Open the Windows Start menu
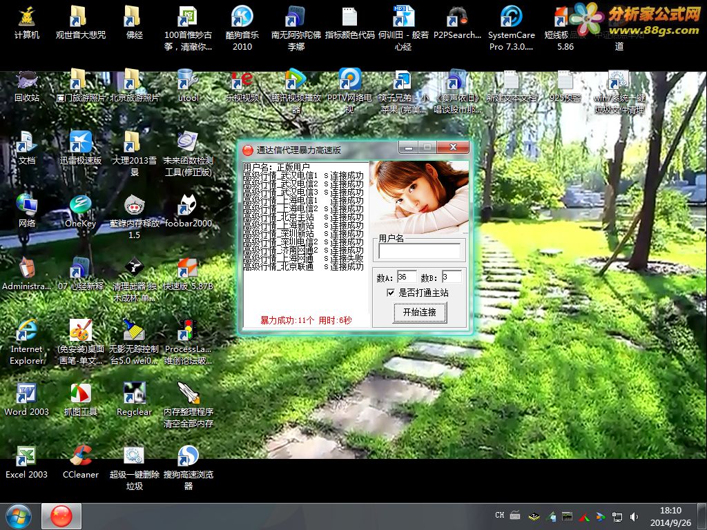This screenshot has width=707, height=530. [x=19, y=516]
